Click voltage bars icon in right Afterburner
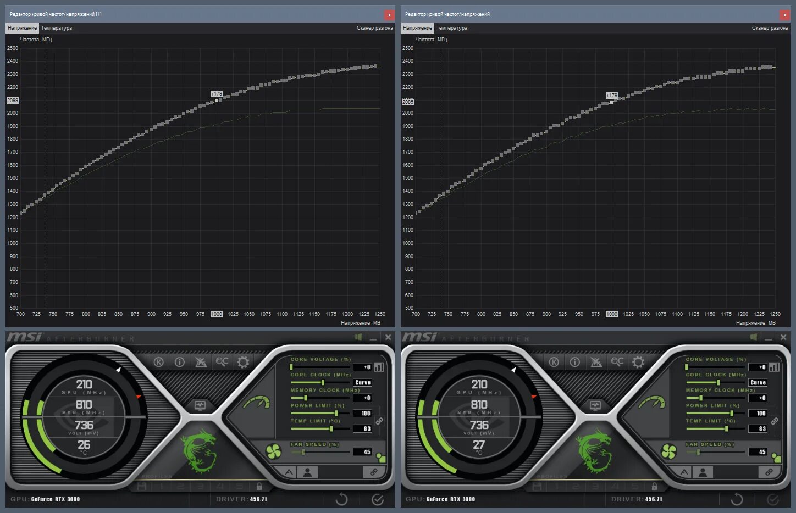Image resolution: width=796 pixels, height=513 pixels. coord(774,367)
